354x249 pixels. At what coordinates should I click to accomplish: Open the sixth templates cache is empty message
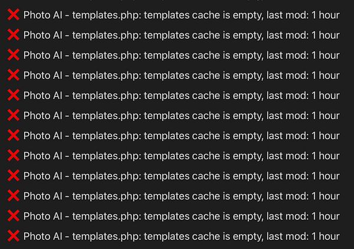click(182, 116)
